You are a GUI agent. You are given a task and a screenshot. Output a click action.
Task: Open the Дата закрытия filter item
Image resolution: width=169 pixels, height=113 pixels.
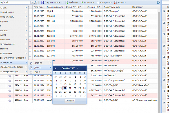click(x=14, y=62)
